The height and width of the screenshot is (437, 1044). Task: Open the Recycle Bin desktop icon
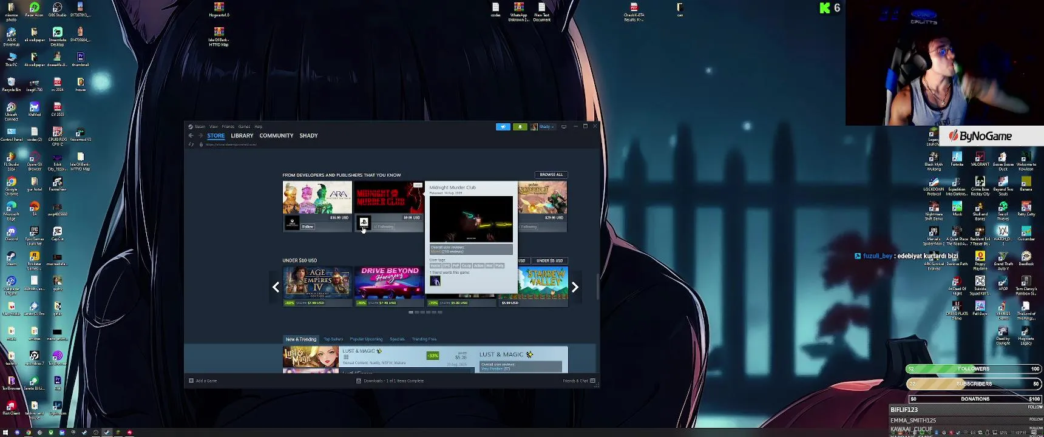pos(12,84)
